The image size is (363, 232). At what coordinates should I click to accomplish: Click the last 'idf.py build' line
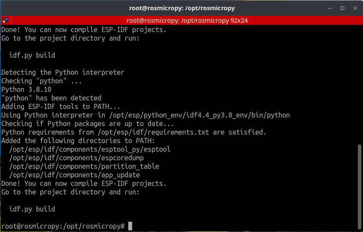pyautogui.click(x=32, y=209)
